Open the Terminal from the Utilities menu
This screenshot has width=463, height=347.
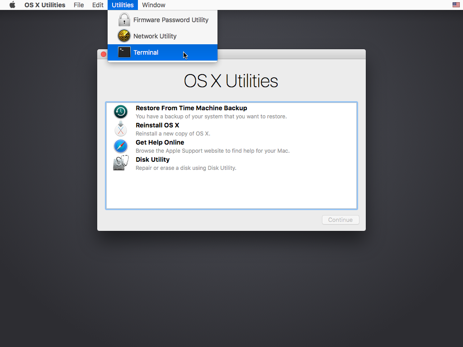[146, 52]
